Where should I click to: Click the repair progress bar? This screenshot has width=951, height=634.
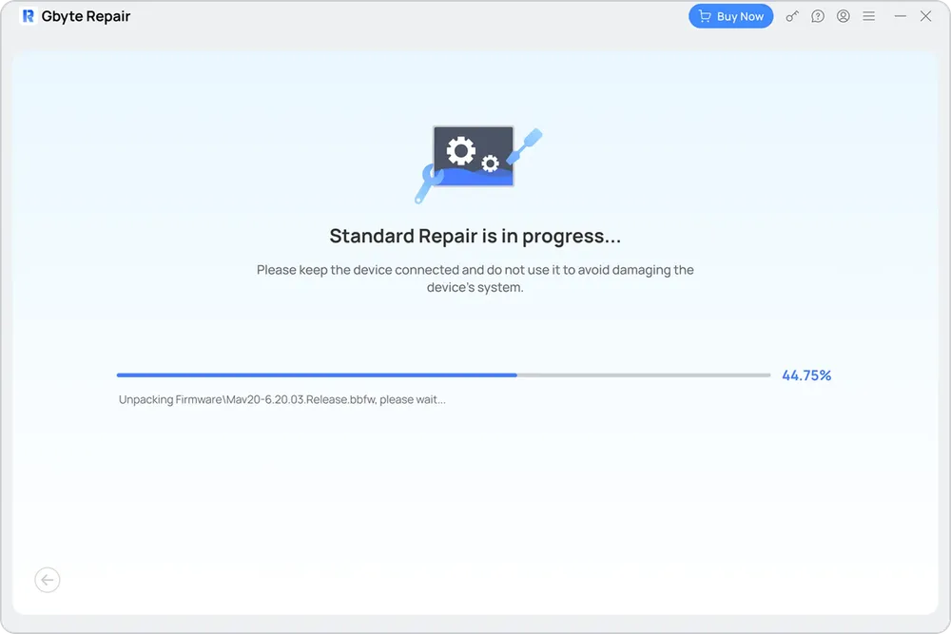coord(443,375)
